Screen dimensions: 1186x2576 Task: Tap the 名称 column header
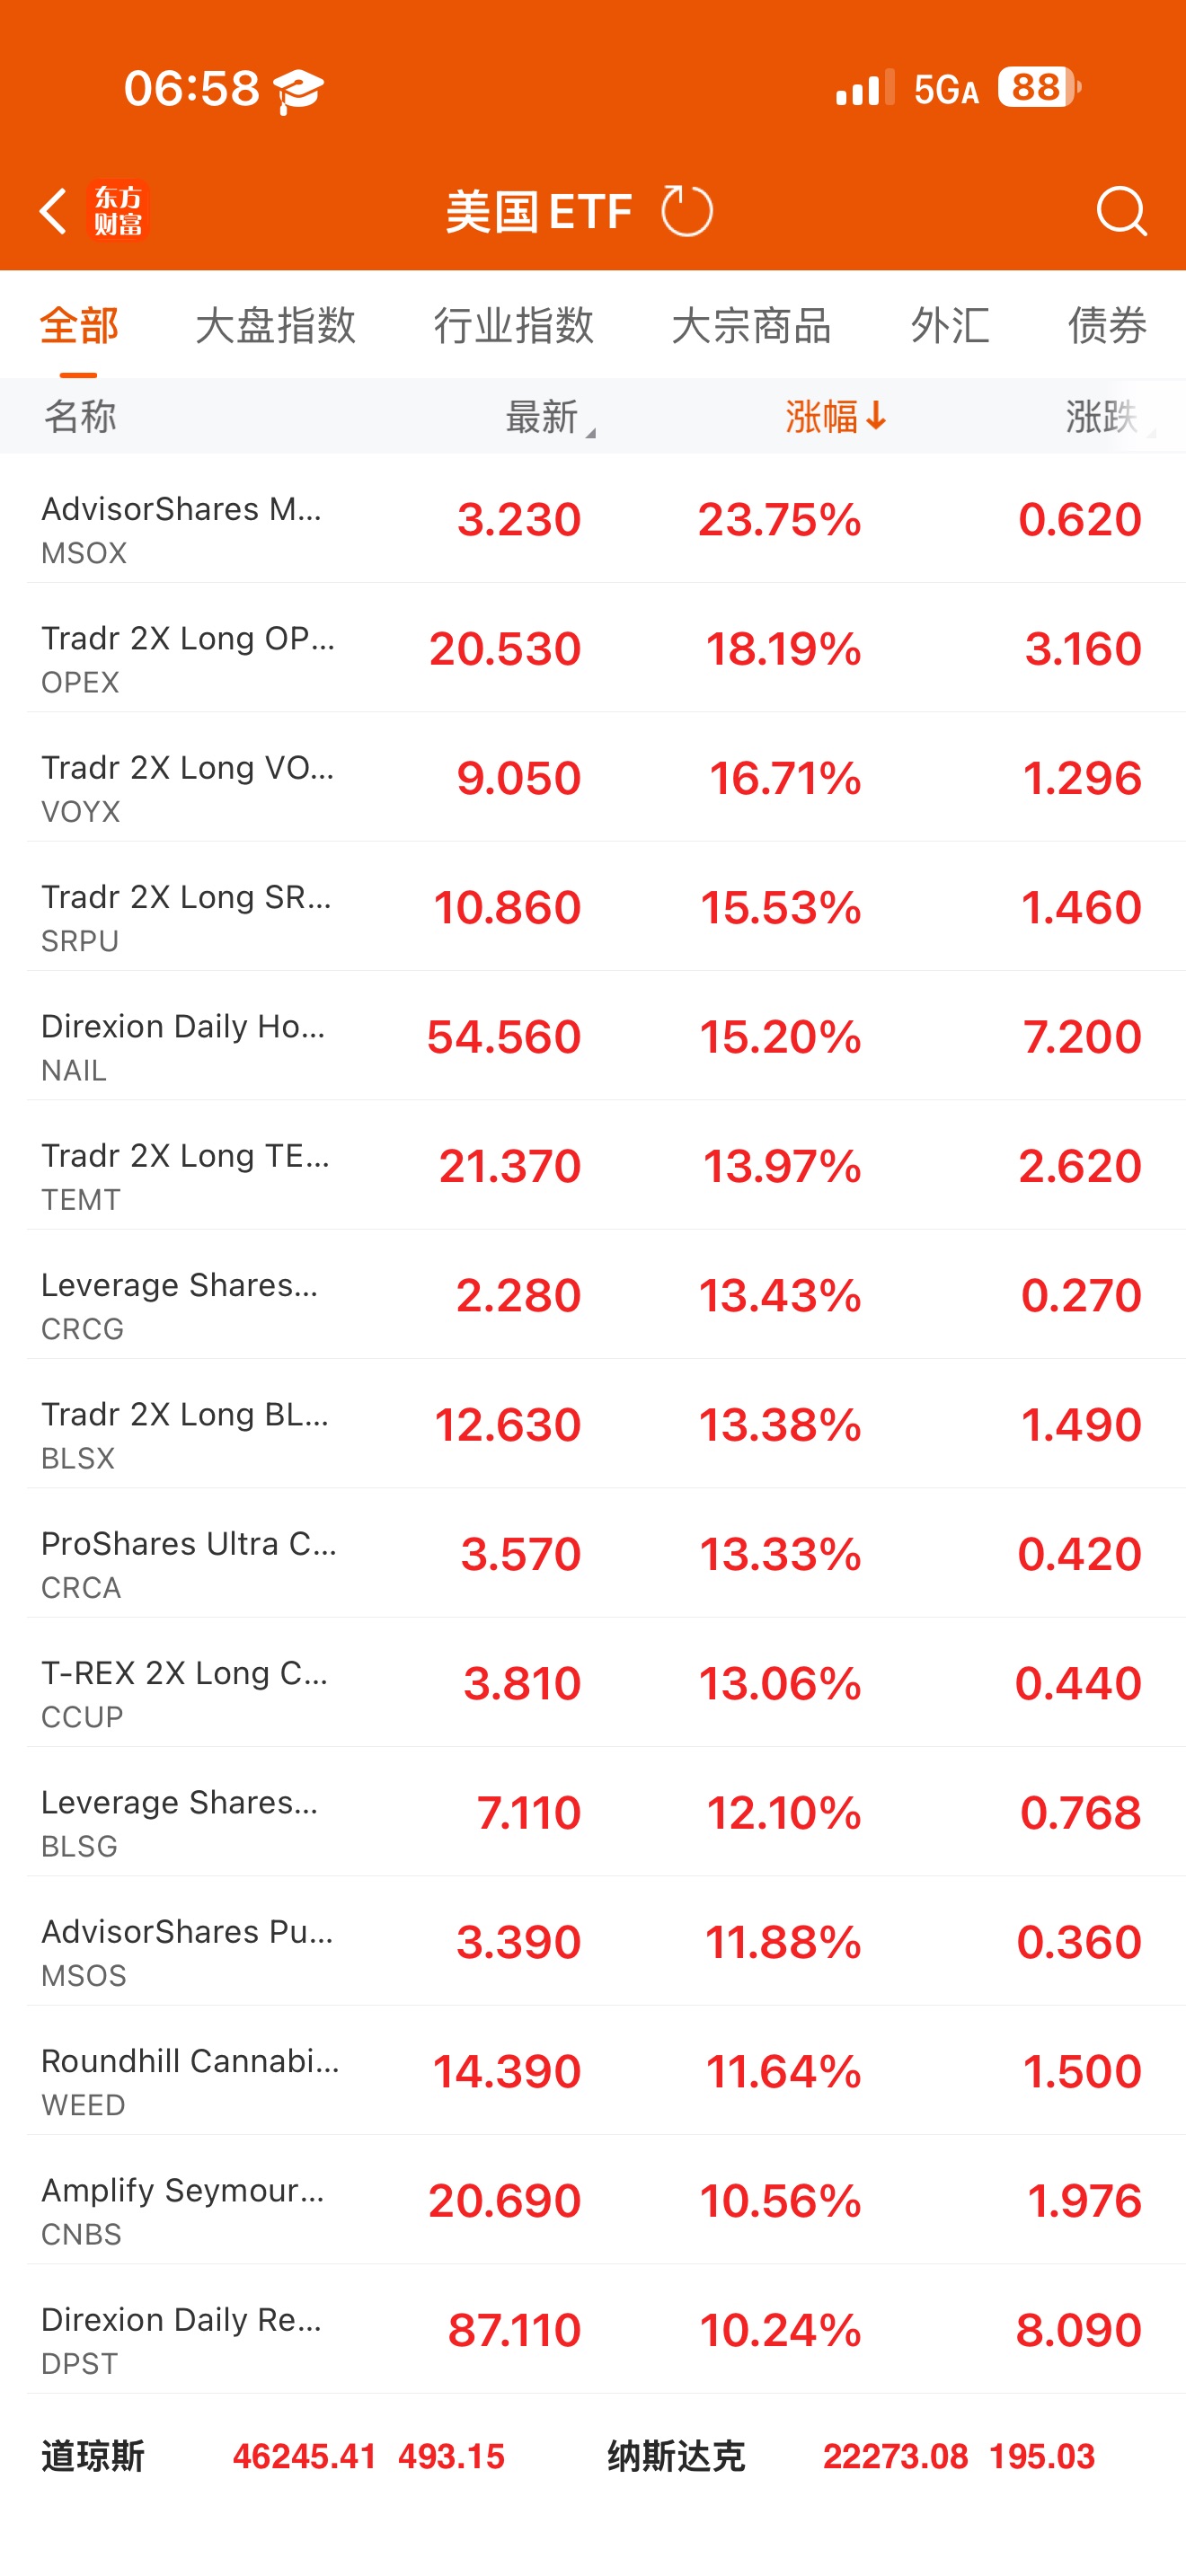pyautogui.click(x=80, y=417)
